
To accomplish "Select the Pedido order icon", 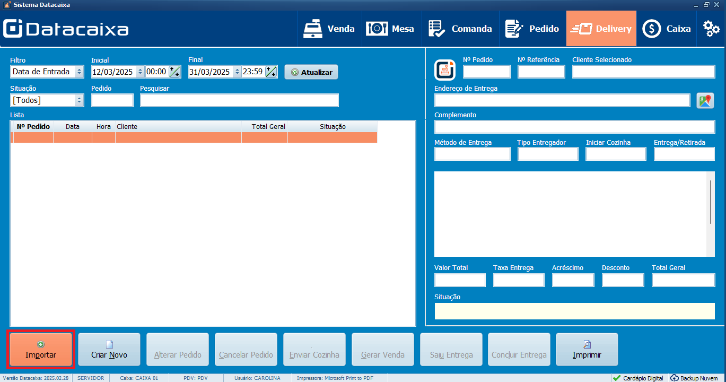I will click(513, 28).
